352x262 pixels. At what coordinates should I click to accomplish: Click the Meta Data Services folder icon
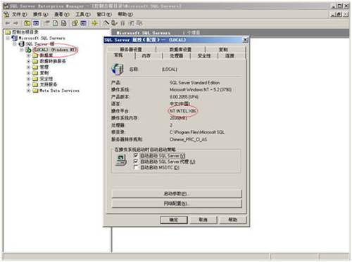pyautogui.click(x=35, y=91)
